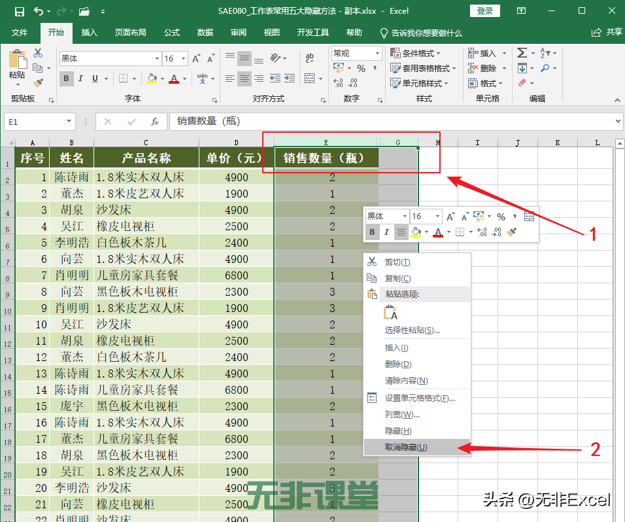
Task: Decrease font size with ribbon A icon
Action: tap(211, 59)
